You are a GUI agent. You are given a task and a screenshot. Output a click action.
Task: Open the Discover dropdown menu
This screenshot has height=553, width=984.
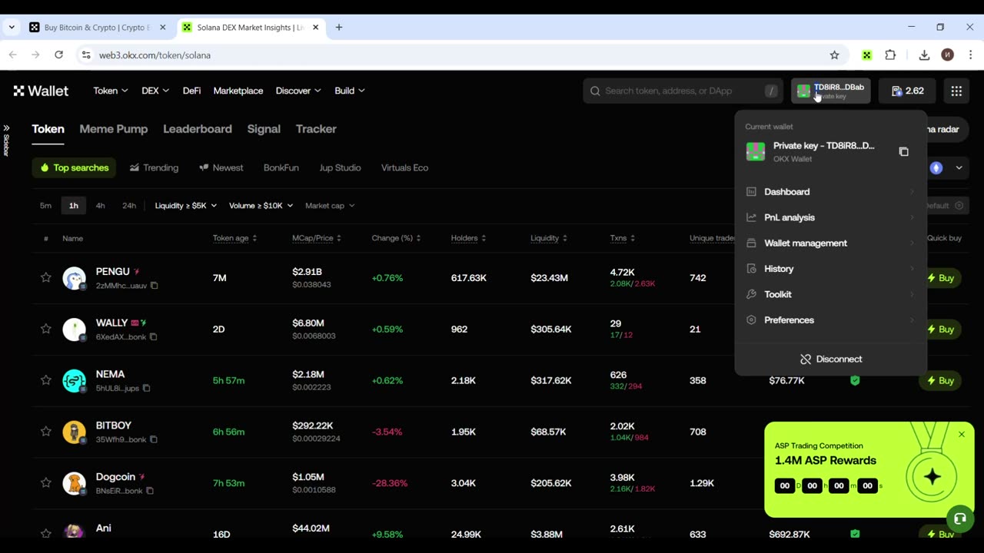298,91
